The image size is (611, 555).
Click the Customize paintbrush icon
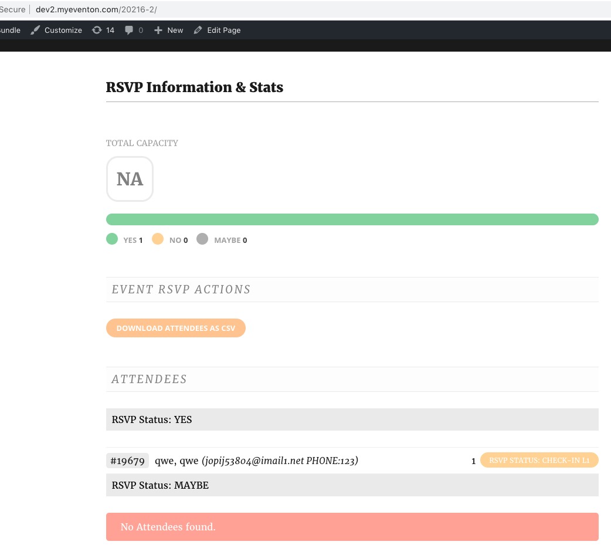pos(36,30)
